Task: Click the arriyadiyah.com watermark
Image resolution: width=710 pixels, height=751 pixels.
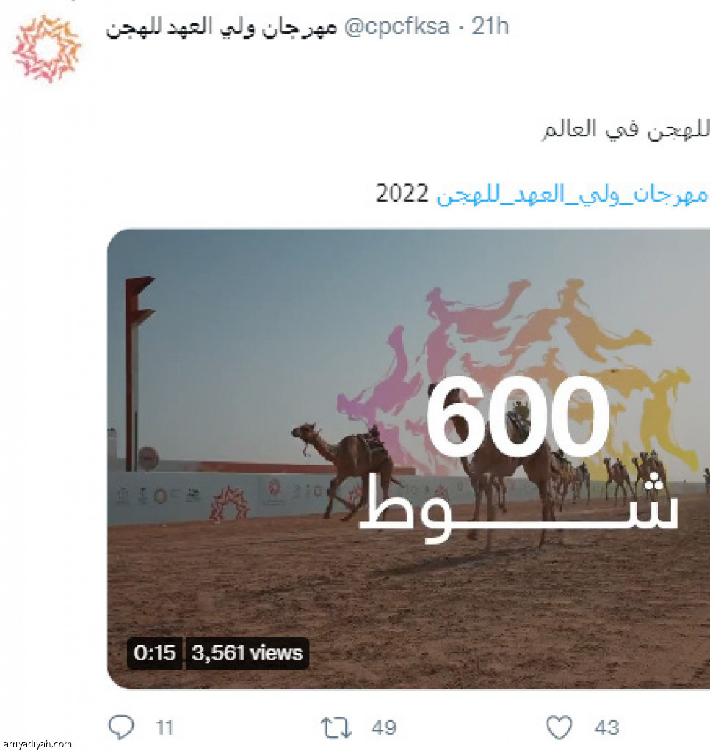Action: pyautogui.click(x=37, y=744)
